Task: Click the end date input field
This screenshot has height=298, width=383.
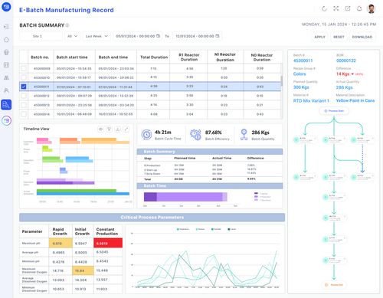Action: (x=198, y=36)
